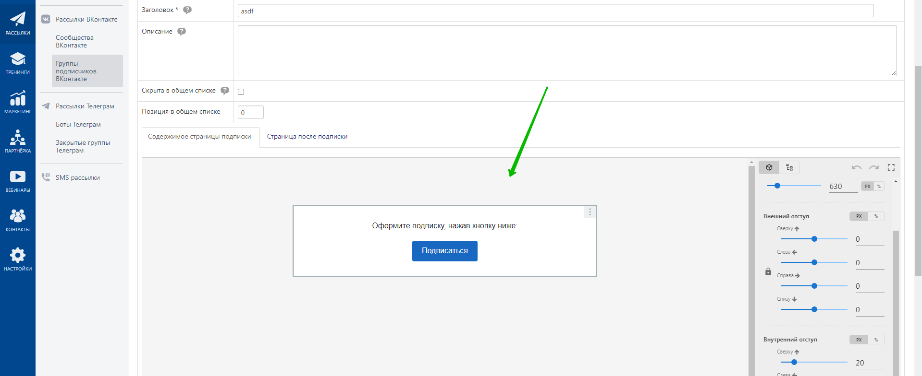Click the Подписаться button
The width and height of the screenshot is (922, 376).
pyautogui.click(x=444, y=251)
